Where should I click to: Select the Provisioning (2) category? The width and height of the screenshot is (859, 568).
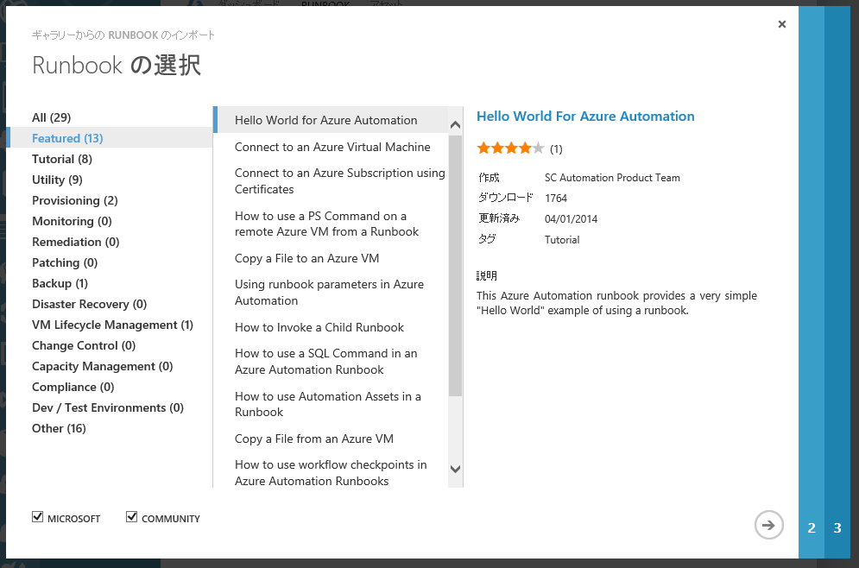coord(75,200)
